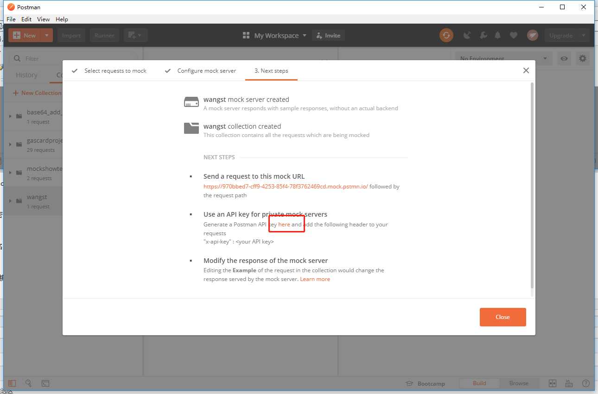Open the No Environment dropdown
The height and width of the screenshot is (394, 598).
[x=504, y=58]
